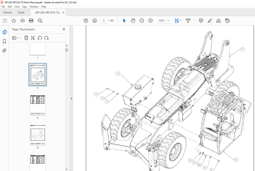
Task: Add a comment with sticky note icon
Action: [x=201, y=21]
